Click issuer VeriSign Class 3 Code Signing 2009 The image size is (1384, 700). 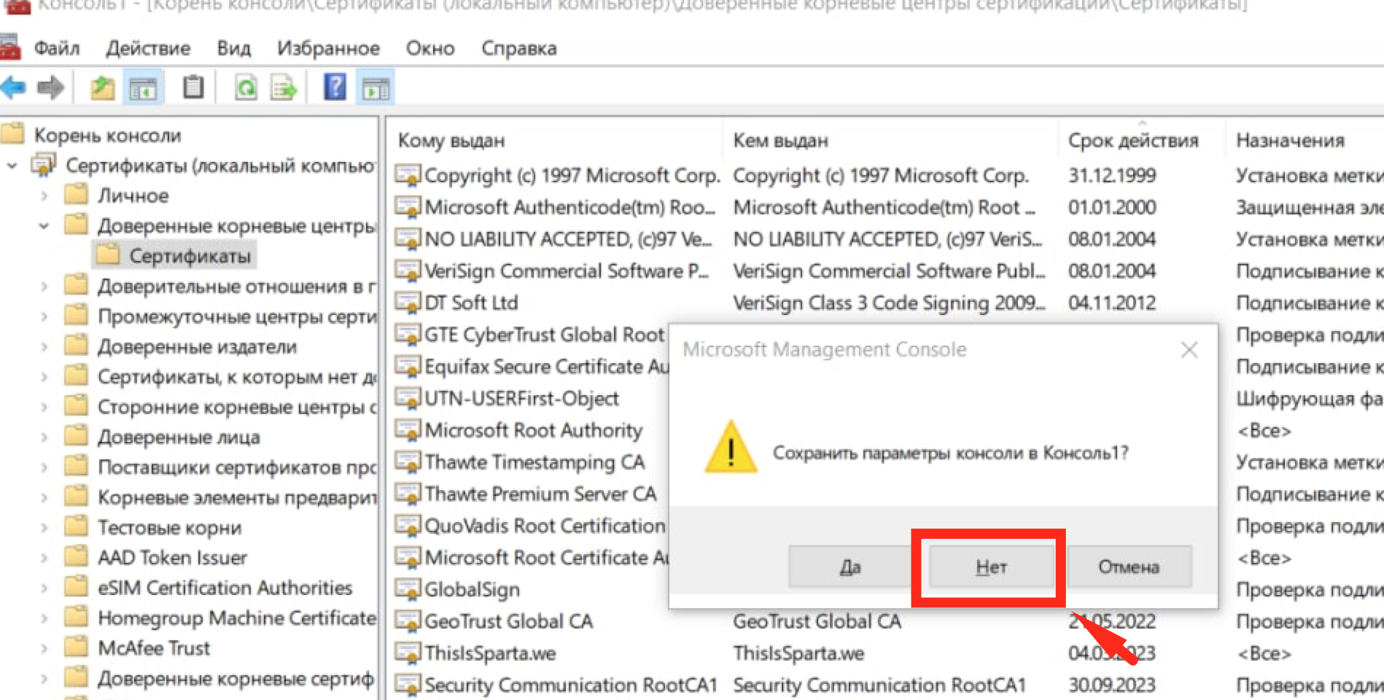889,303
